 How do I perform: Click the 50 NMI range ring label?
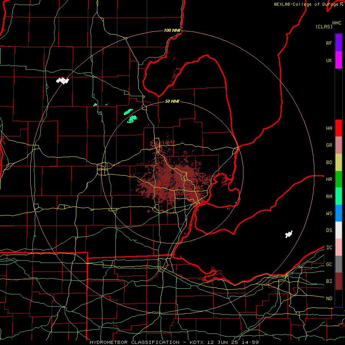[172, 101]
